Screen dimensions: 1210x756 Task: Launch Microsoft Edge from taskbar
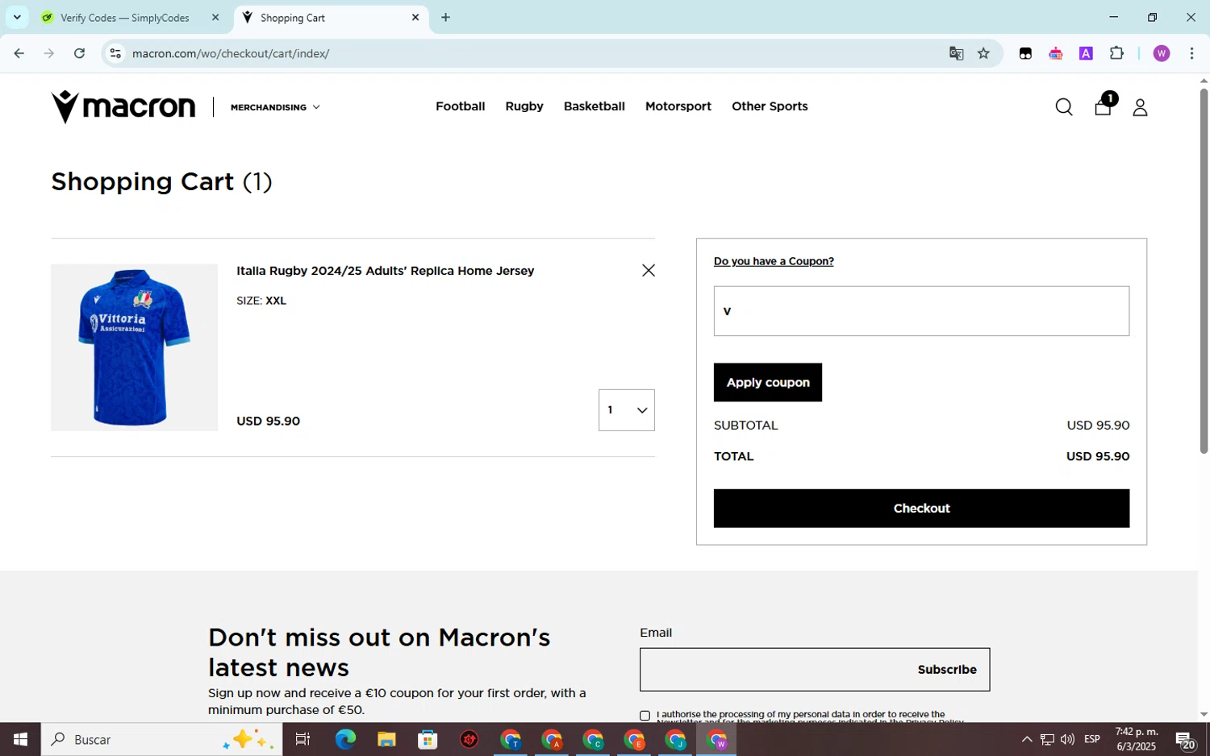tap(345, 739)
